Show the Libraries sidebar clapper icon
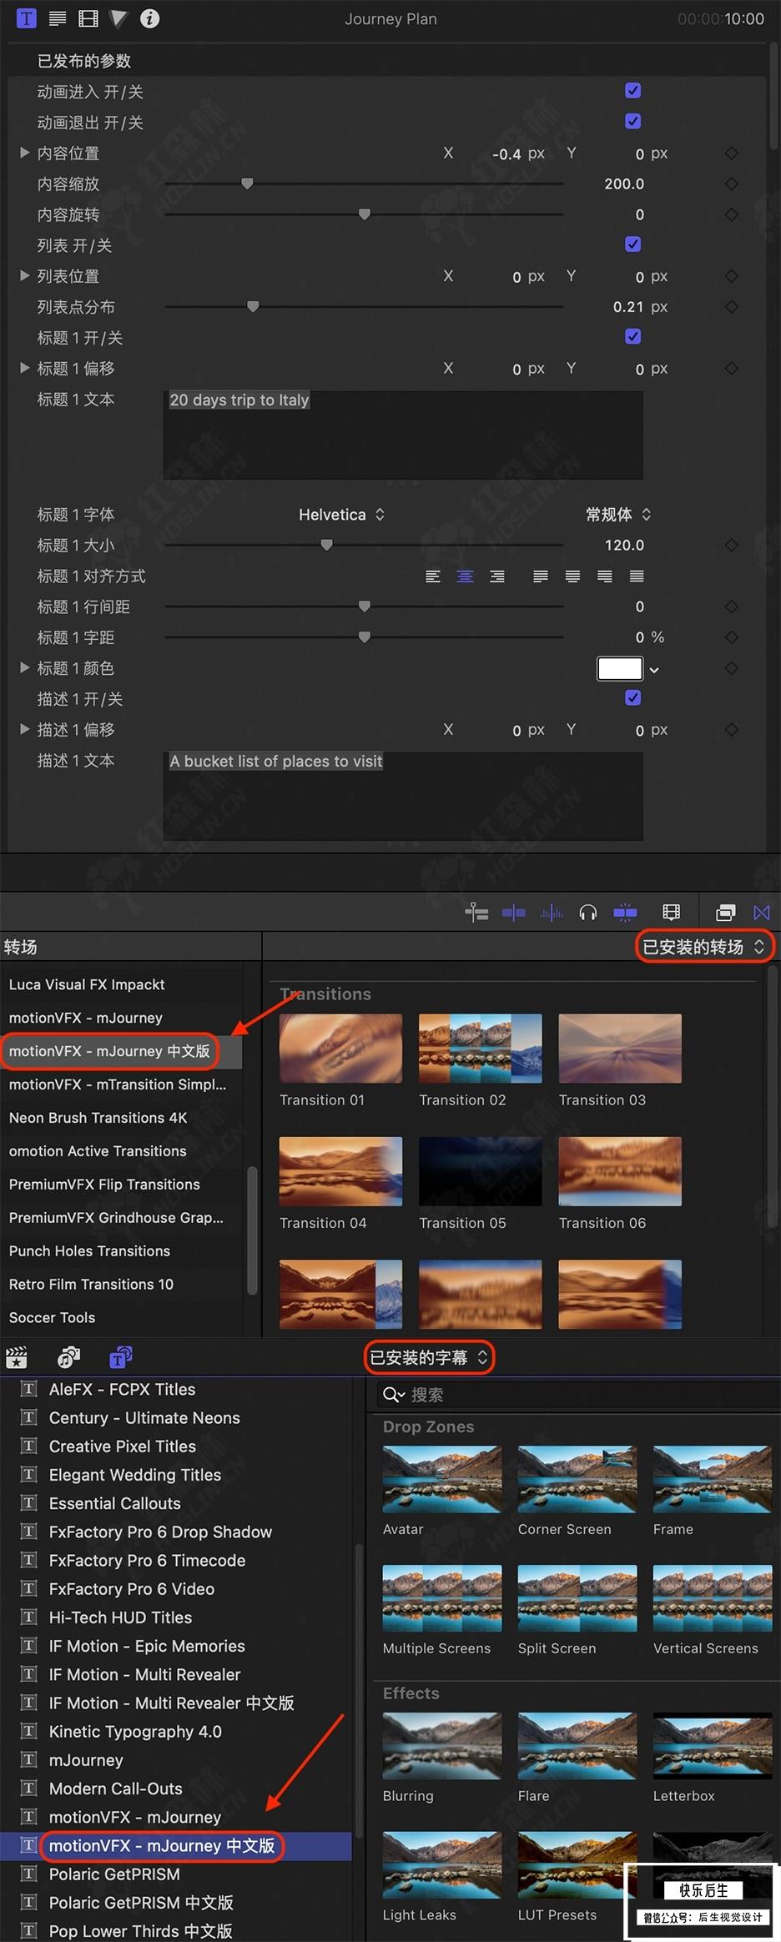Viewport: 781px width, 1942px height. (x=17, y=1357)
